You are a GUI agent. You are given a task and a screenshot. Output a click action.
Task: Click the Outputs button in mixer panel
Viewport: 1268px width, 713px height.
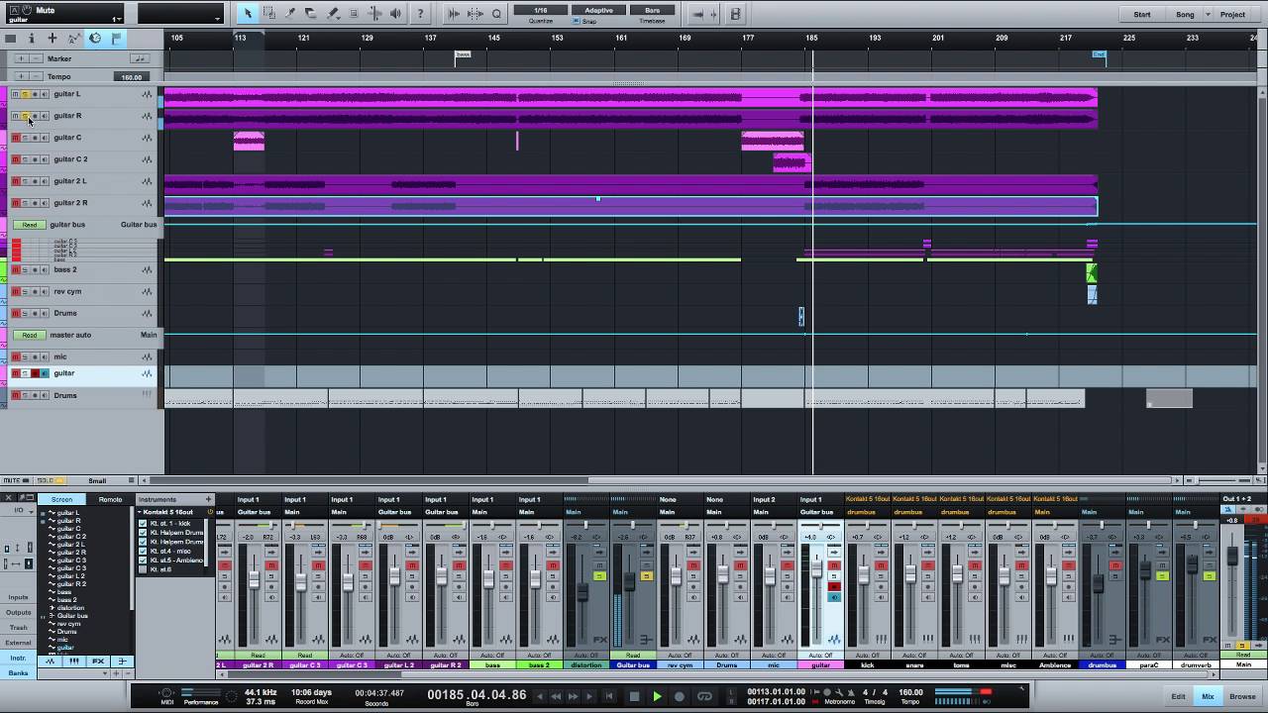(18, 612)
